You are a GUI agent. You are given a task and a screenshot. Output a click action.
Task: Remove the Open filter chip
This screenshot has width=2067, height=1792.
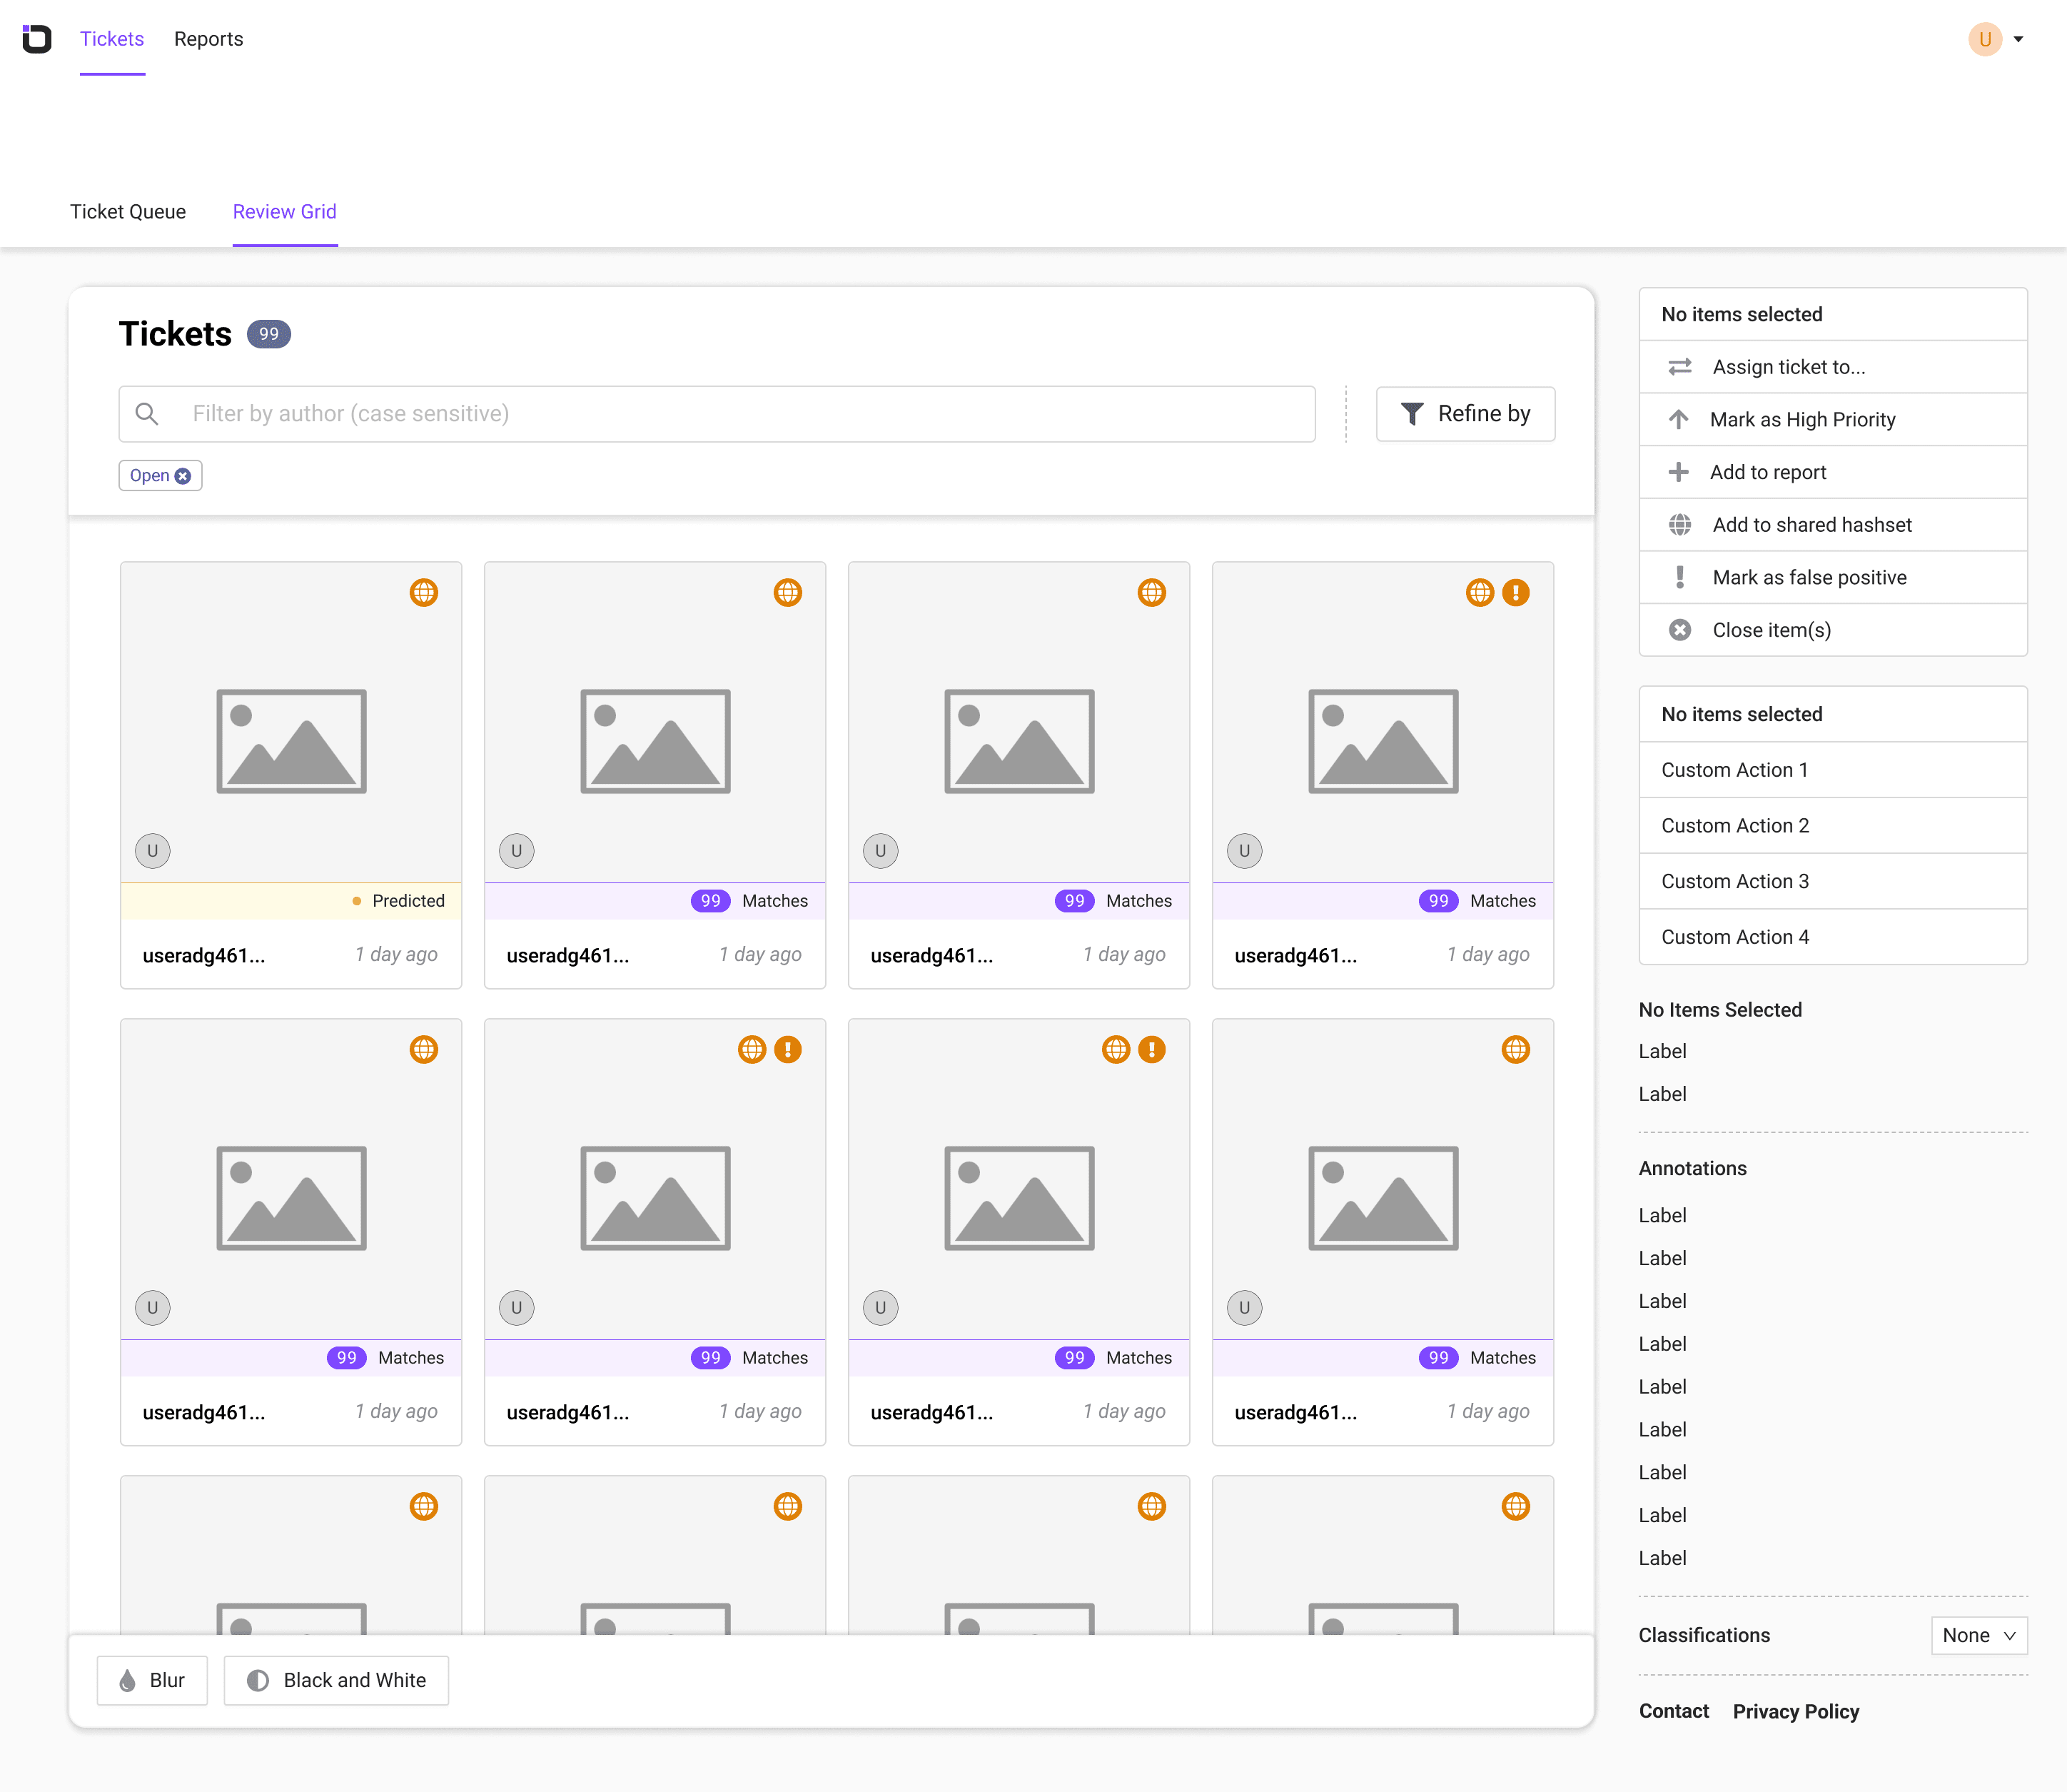click(x=183, y=476)
